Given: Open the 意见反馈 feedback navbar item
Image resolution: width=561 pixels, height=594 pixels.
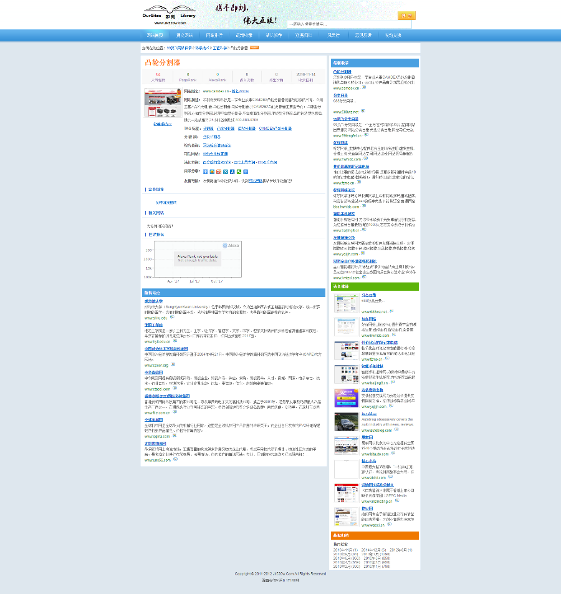Looking at the screenshot, I should [x=363, y=35].
